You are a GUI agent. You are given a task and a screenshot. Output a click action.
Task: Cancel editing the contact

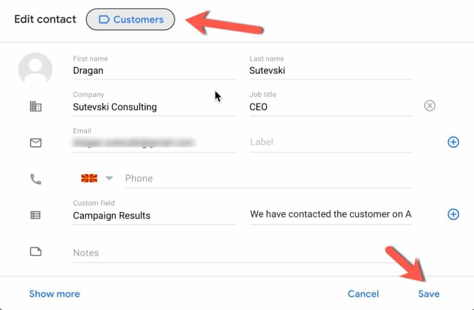[363, 294]
